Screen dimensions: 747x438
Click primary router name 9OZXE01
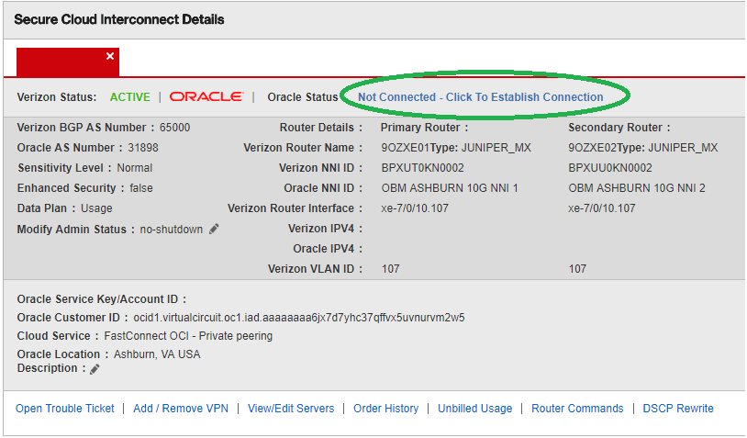pyautogui.click(x=403, y=148)
